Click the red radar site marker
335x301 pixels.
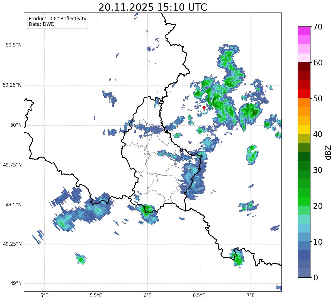pyautogui.click(x=204, y=108)
